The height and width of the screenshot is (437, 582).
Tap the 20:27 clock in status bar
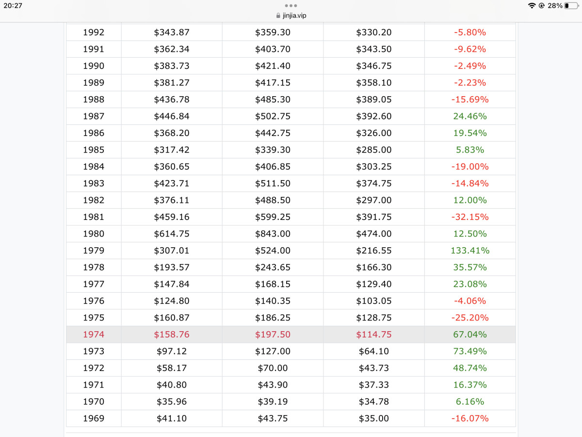tap(13, 6)
